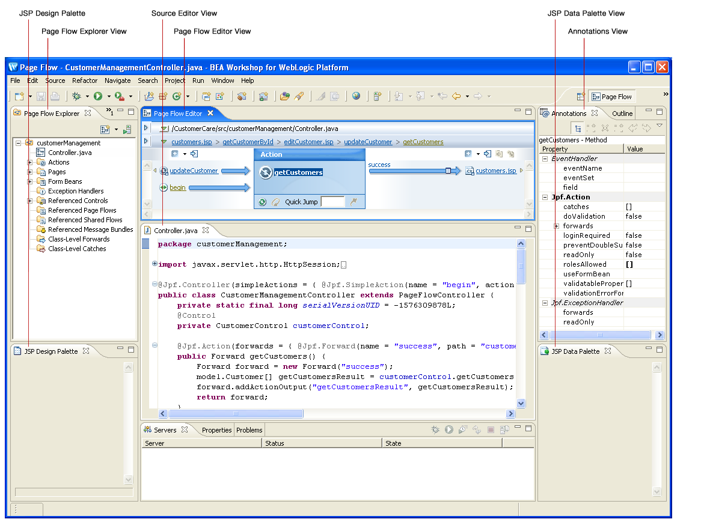Click the start server icon in Servers view
This screenshot has width=701, height=522.
pos(449,429)
